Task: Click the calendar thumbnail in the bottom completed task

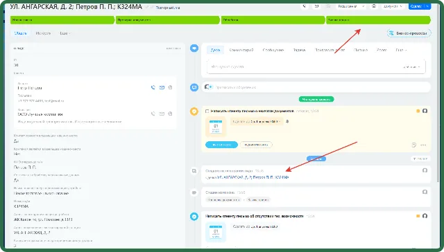Action: pos(216,232)
